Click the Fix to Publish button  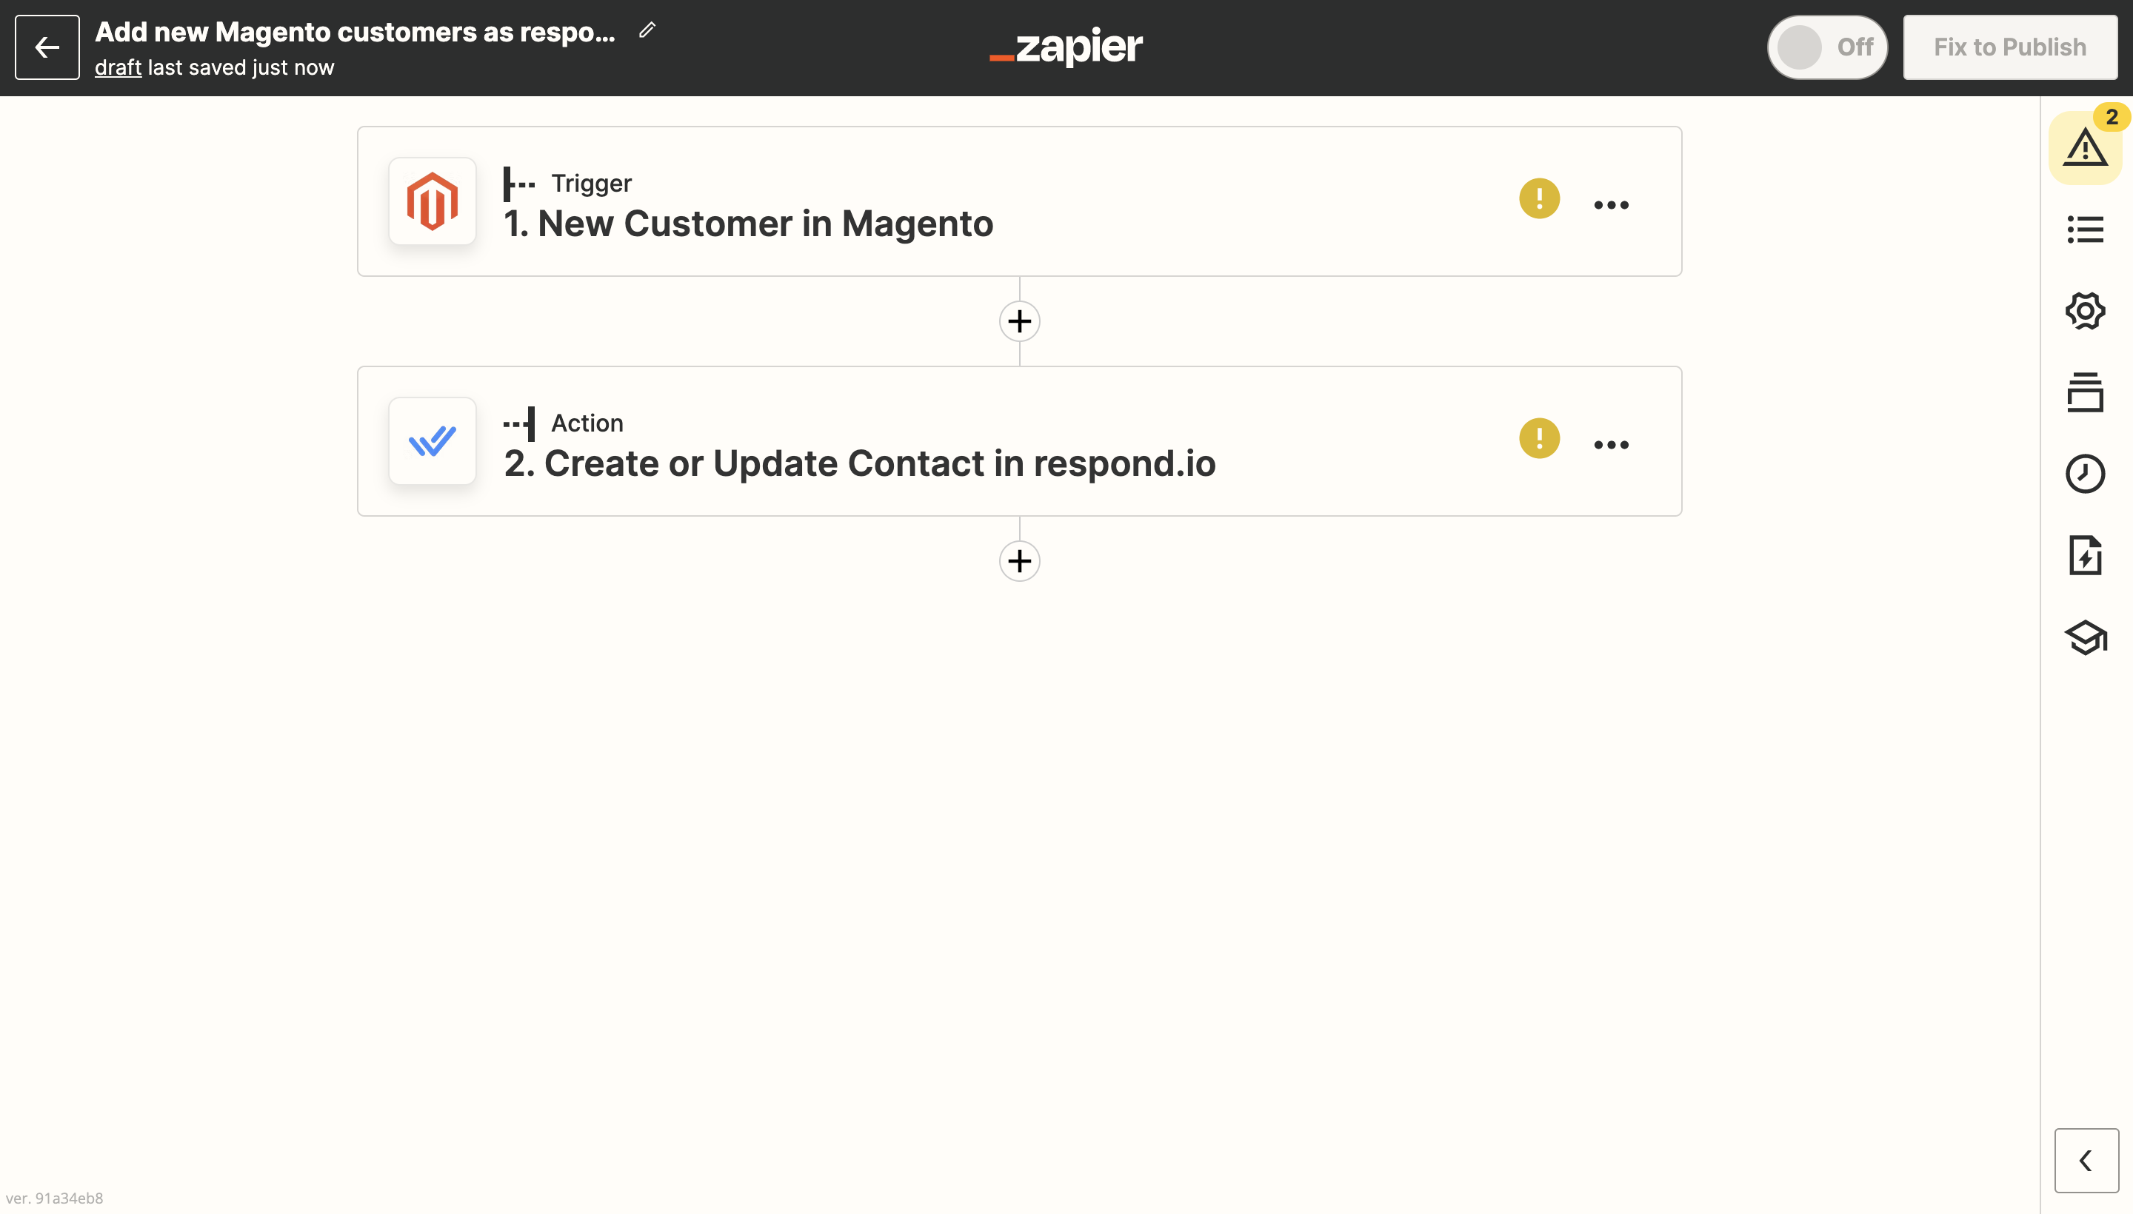click(2009, 47)
